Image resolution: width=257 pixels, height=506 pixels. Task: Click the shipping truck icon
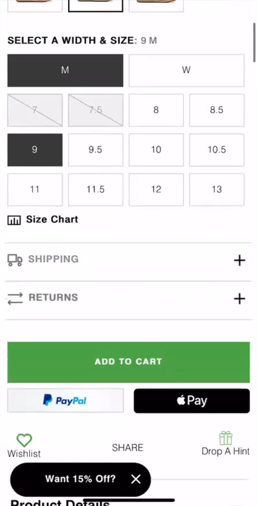[x=15, y=260]
